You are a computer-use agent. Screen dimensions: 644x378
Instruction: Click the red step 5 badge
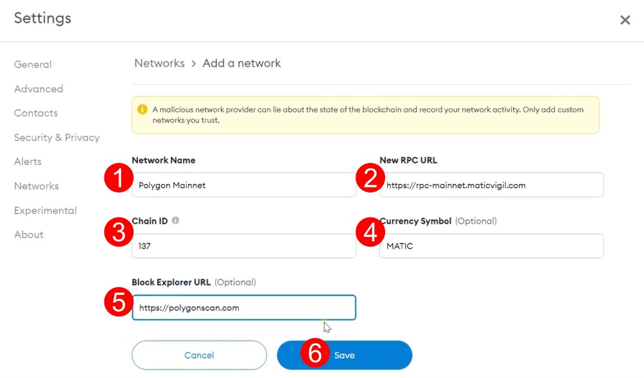click(x=118, y=303)
